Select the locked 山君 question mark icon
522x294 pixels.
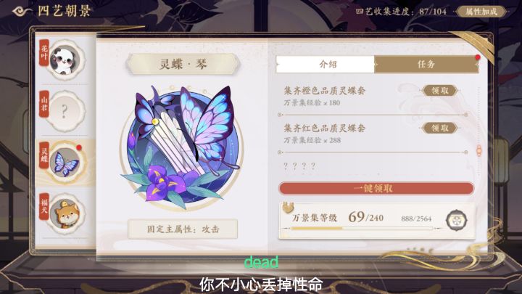[65, 111]
